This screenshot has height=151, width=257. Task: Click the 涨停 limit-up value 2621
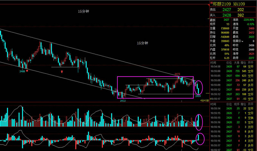(x=251, y=54)
